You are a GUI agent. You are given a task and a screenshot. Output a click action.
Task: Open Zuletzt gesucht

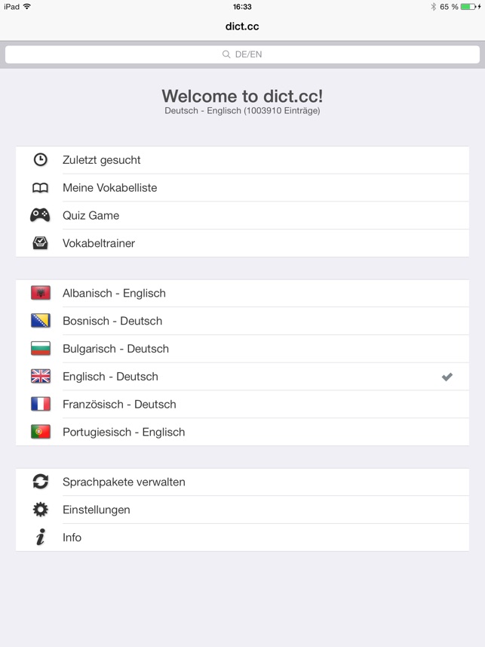pos(102,160)
